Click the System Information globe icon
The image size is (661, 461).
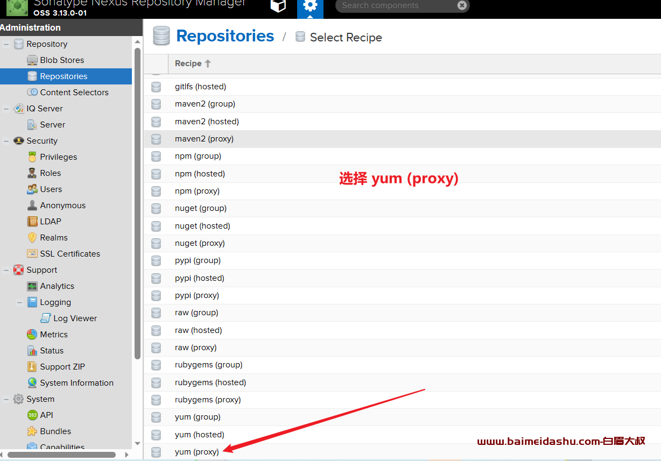click(32, 383)
